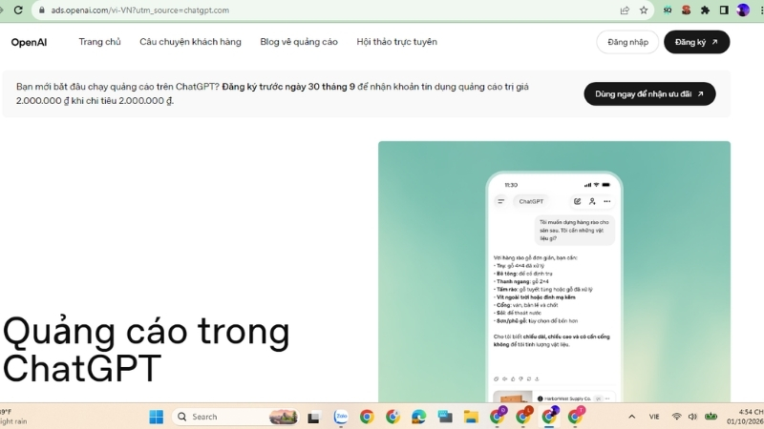Open File Explorer from the taskbar
Image resolution: width=764 pixels, height=429 pixels.
(x=471, y=417)
